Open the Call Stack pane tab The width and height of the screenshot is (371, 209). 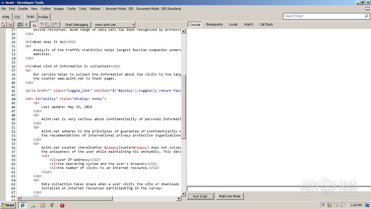pos(266,24)
